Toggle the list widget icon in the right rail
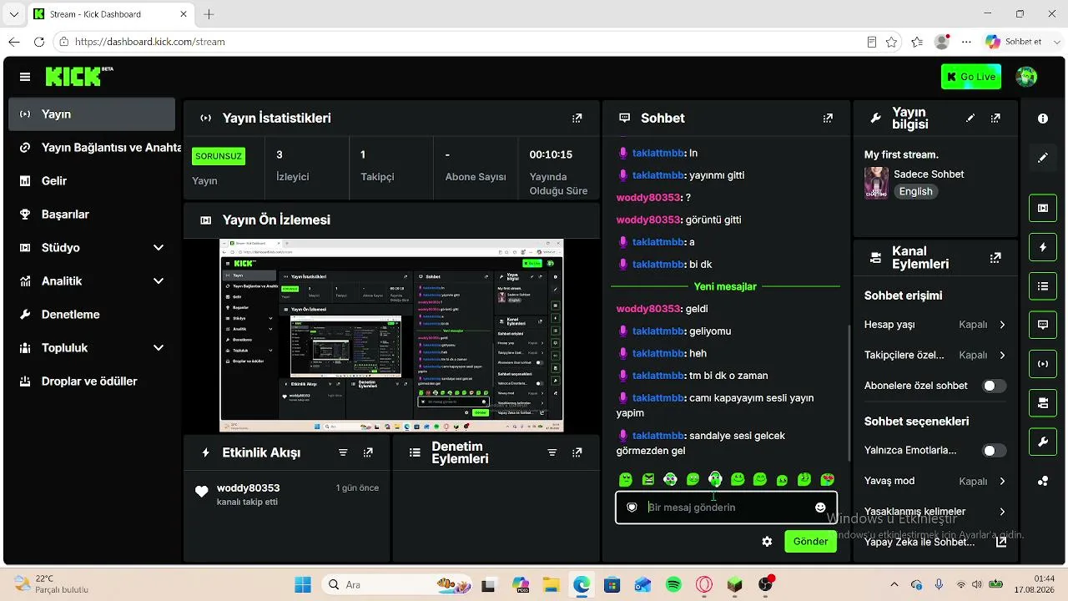Screen dimensions: 1068x601 pyautogui.click(x=1043, y=286)
